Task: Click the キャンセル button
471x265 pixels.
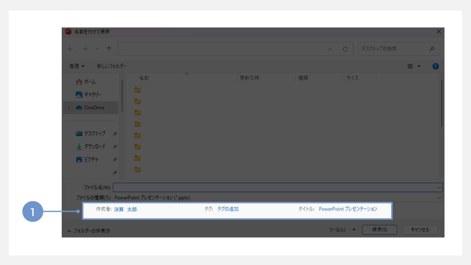Action: [420, 230]
